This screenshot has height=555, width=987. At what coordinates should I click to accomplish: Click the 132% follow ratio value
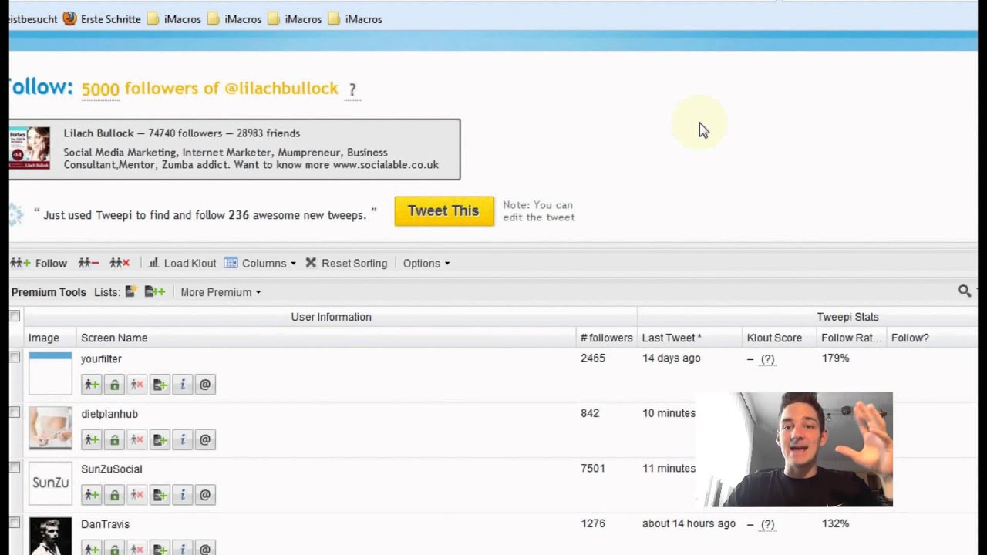[x=835, y=523]
